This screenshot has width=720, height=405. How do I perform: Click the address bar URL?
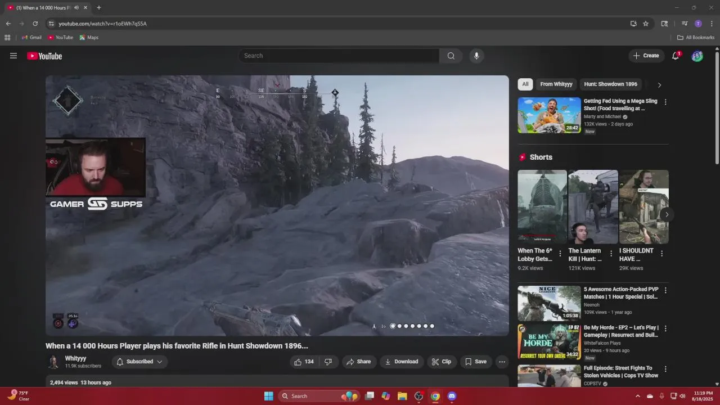[x=102, y=24]
